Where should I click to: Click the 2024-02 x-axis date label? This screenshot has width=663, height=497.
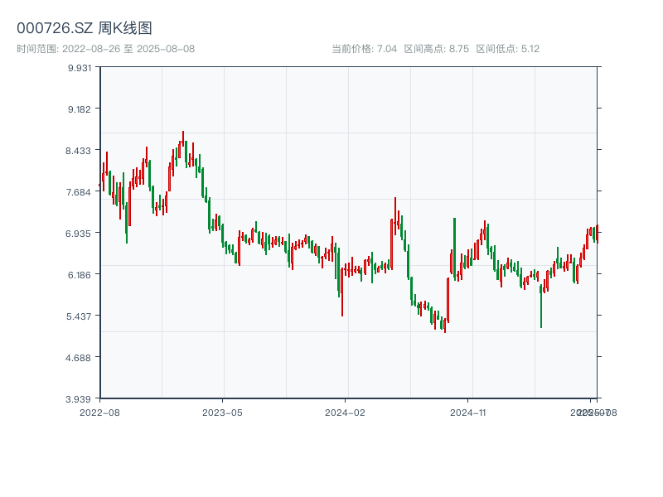(346, 412)
